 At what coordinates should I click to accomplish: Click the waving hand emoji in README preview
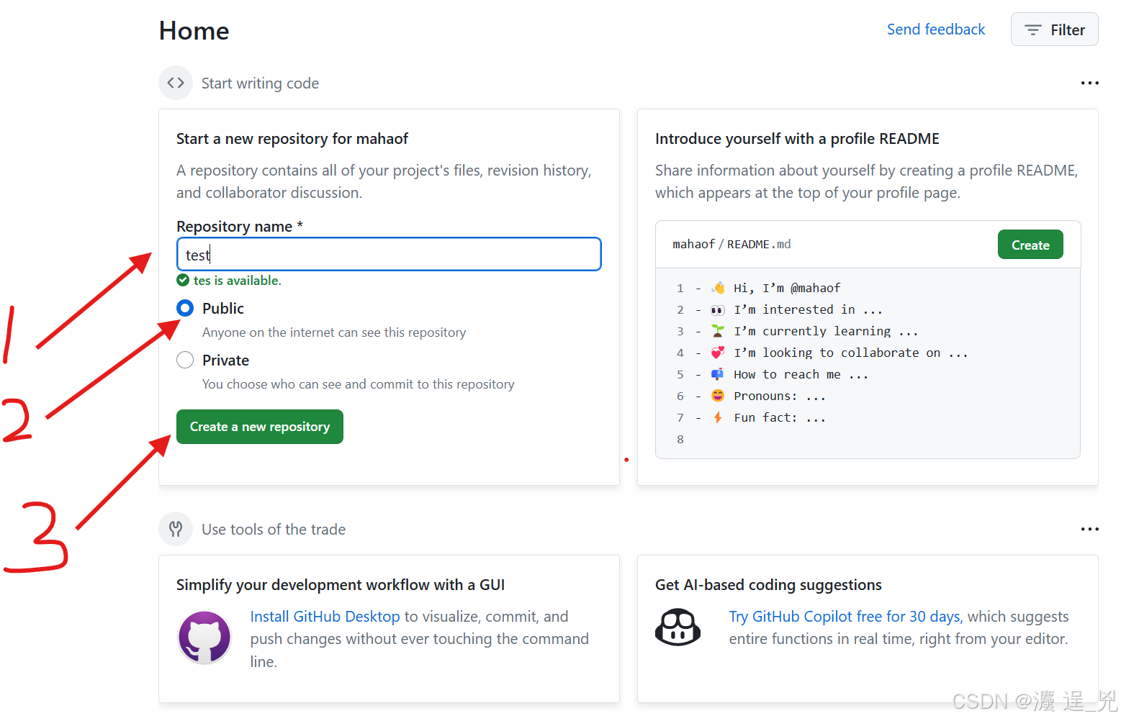coord(718,288)
